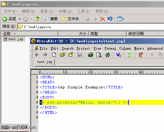
Task: Click the UltraEdit title bar icon
Action: [x=34, y=41]
